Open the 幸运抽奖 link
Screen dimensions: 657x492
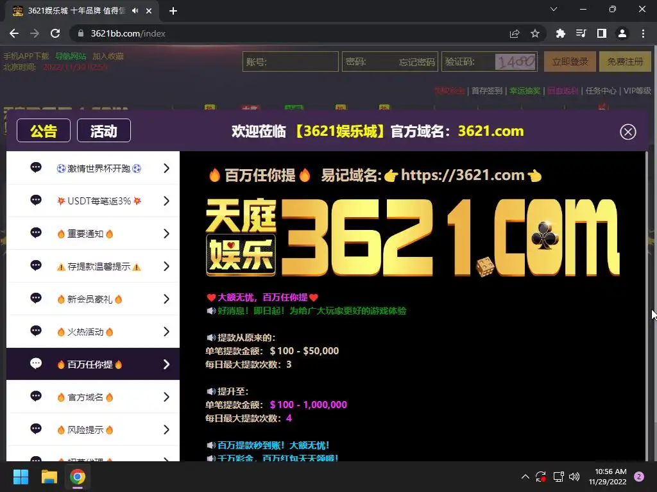[525, 90]
